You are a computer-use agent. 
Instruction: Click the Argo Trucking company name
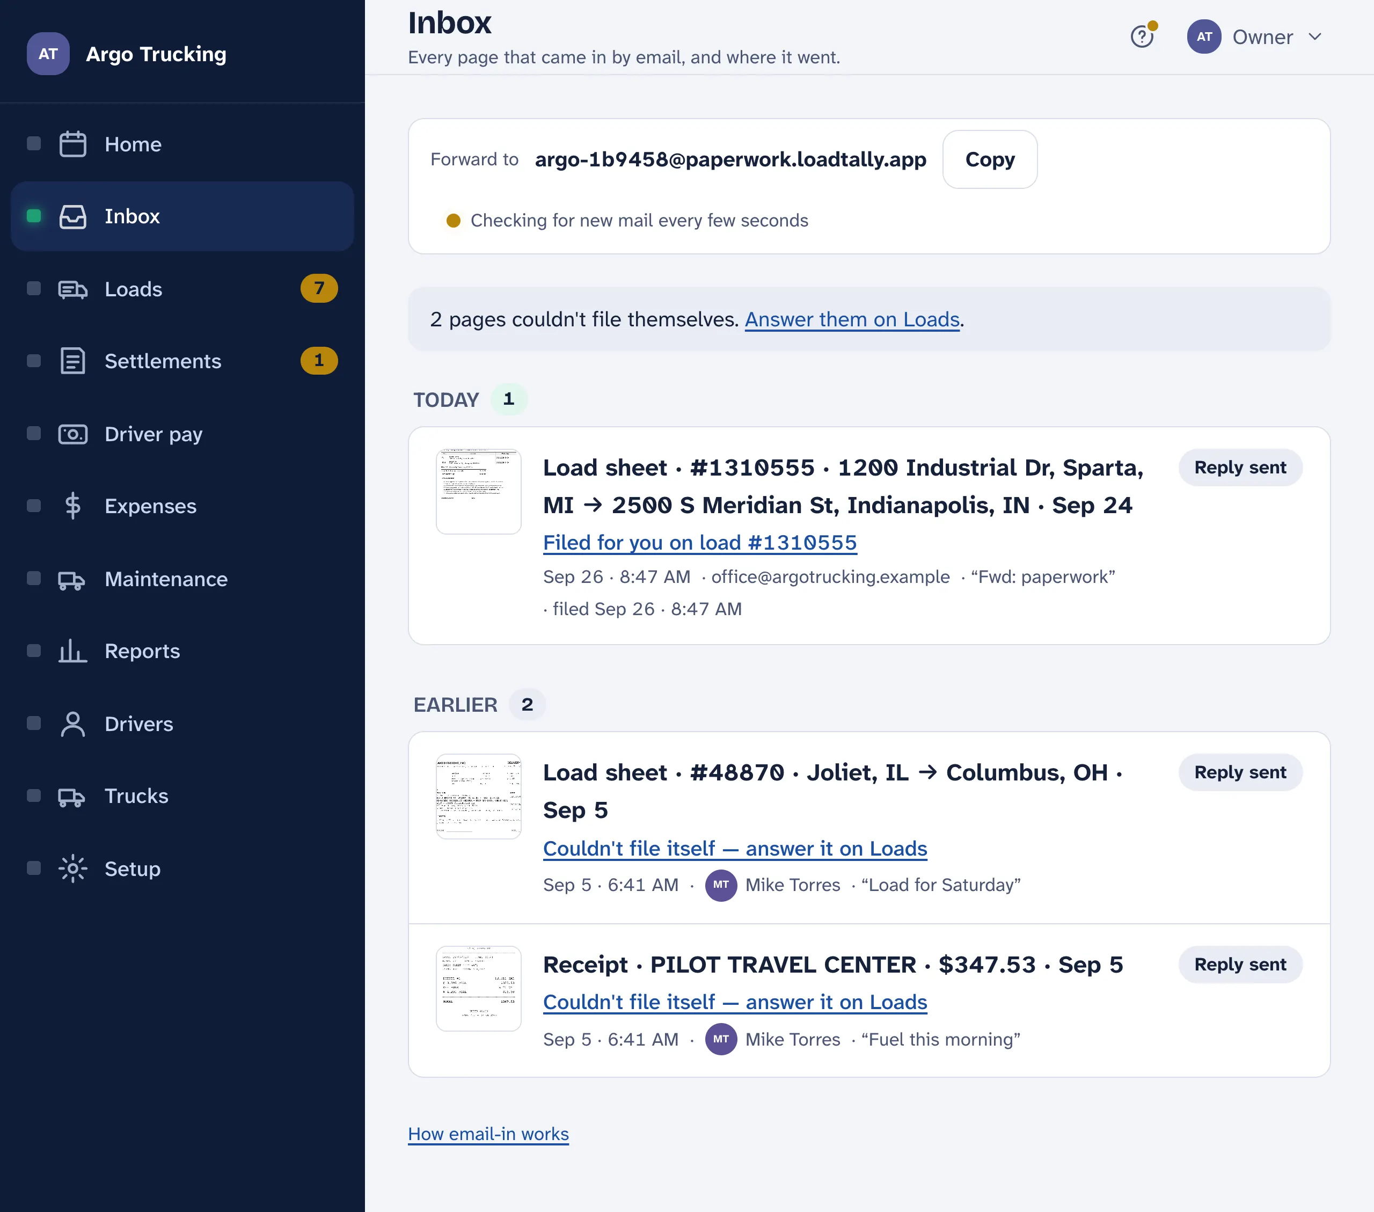click(156, 54)
